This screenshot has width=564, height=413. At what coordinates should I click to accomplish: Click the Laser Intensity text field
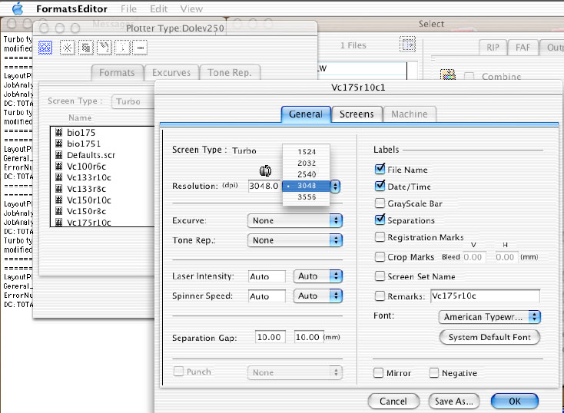point(267,276)
